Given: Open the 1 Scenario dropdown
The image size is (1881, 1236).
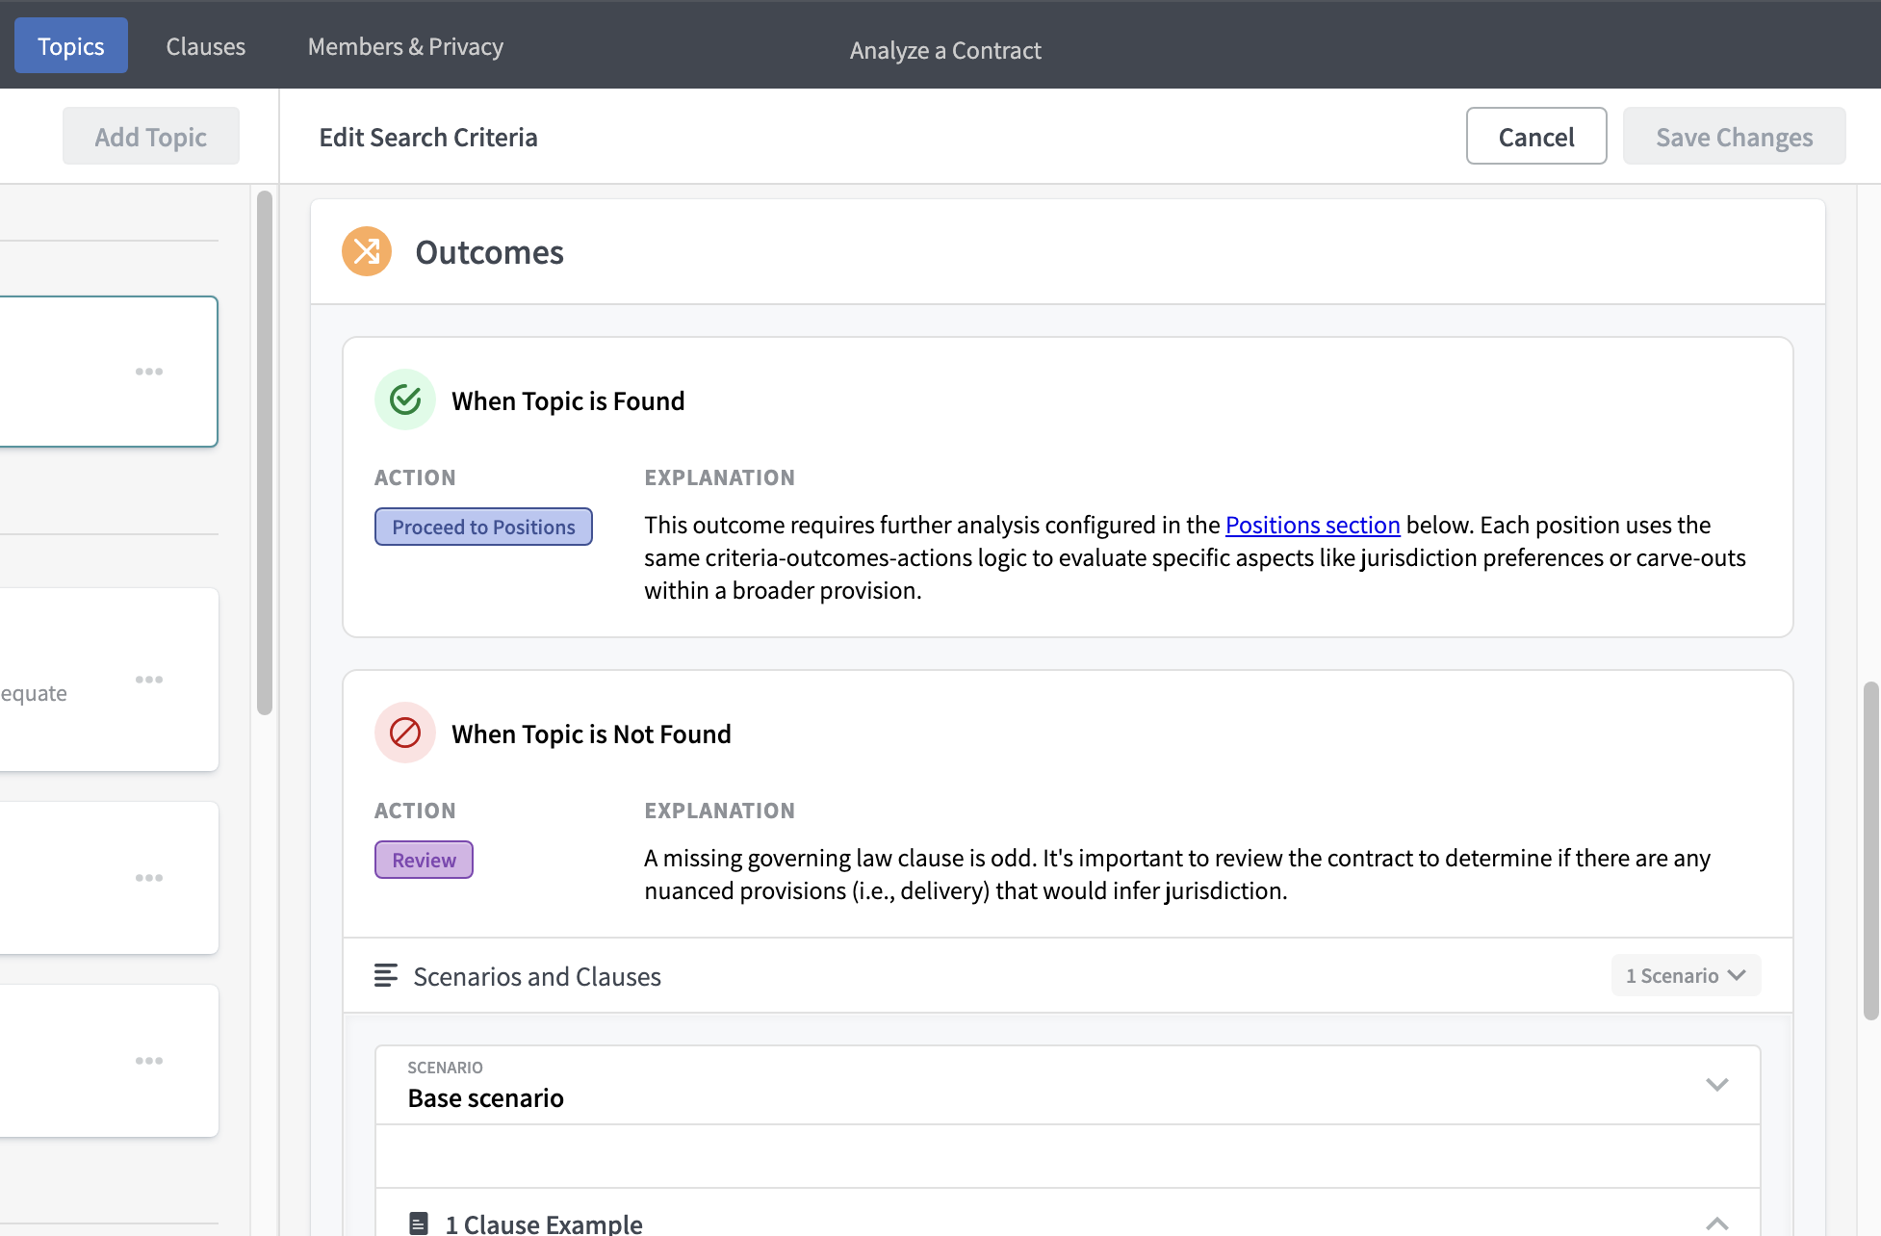Looking at the screenshot, I should point(1686,975).
